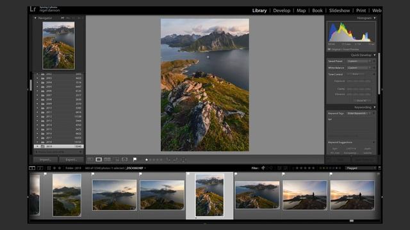Image resolution: width=410 pixels, height=230 pixels.
Task: Set flag as pick in toolbar
Action: [135, 159]
